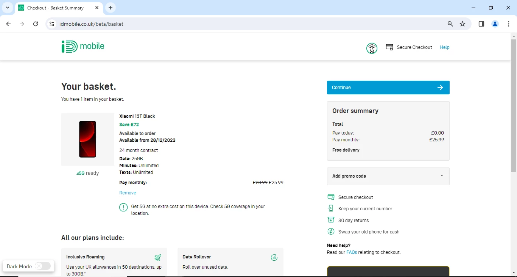Open the browser side panel

(x=481, y=24)
